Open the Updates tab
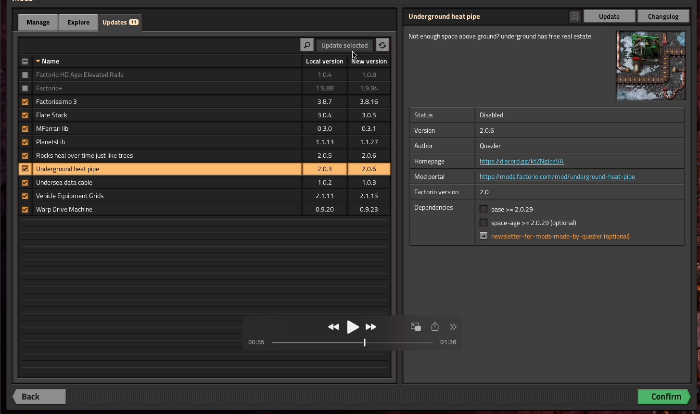The height and width of the screenshot is (414, 700). tap(120, 22)
